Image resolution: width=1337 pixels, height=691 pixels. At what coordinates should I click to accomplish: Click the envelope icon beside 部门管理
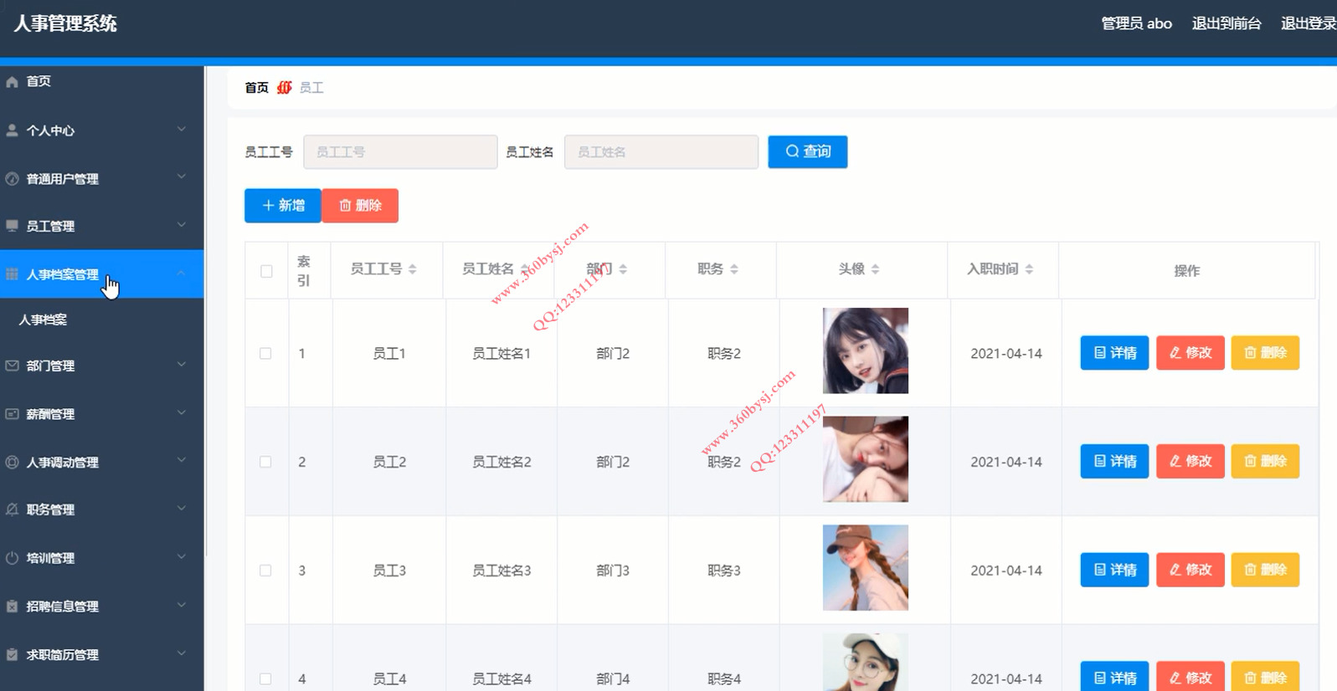12,366
